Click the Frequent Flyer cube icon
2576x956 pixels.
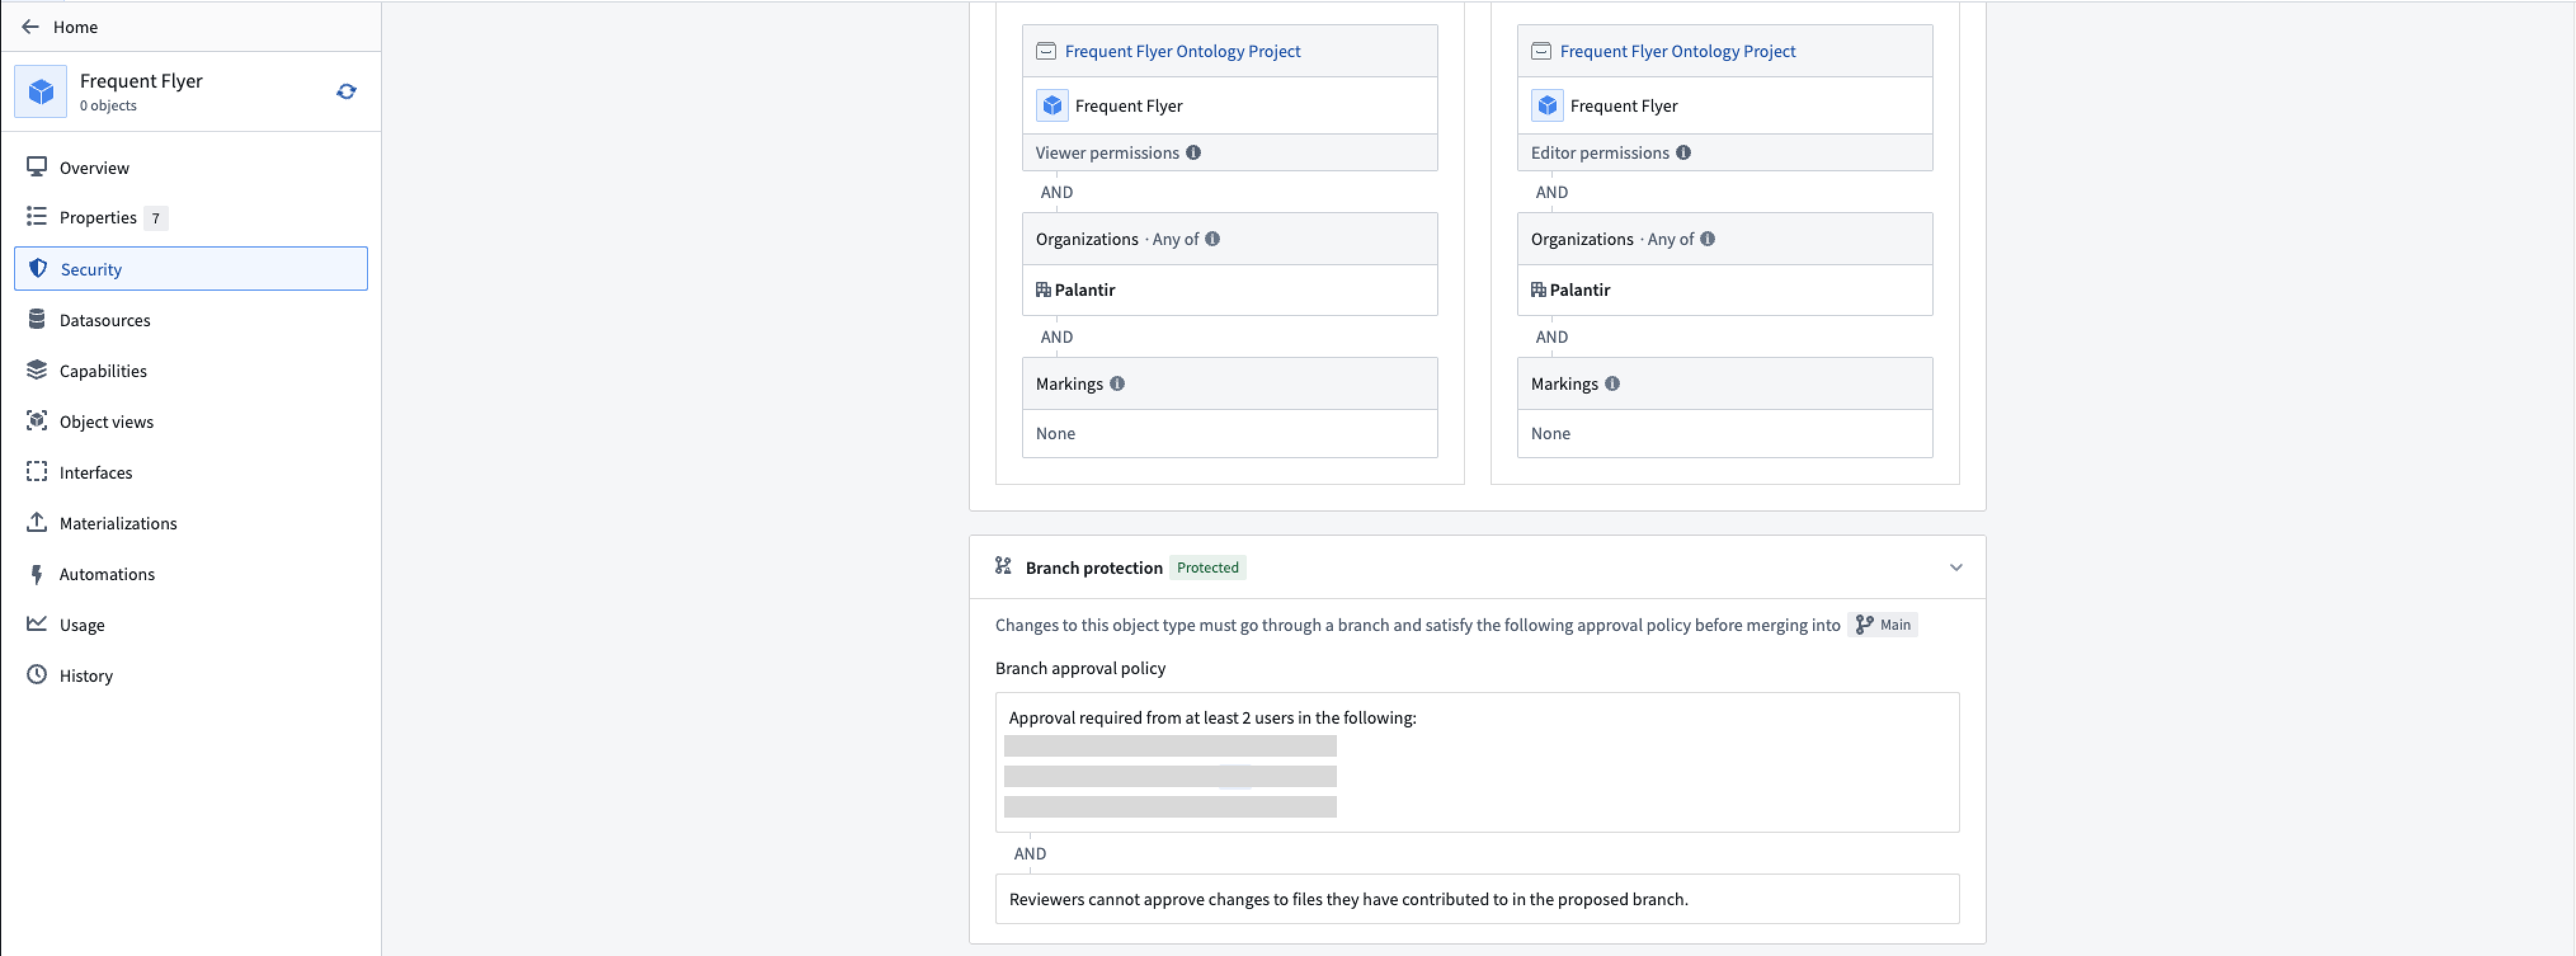point(41,91)
